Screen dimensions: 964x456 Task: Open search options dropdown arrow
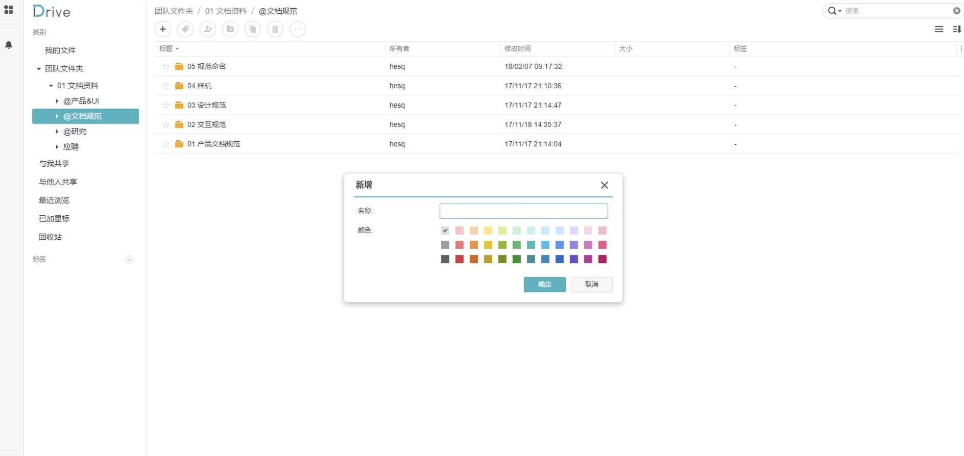click(840, 11)
